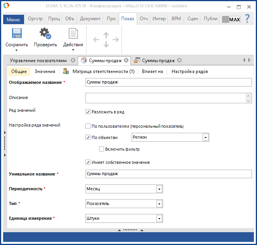The image size is (257, 245).
Task: Click the Меню button
Action: click(13, 19)
